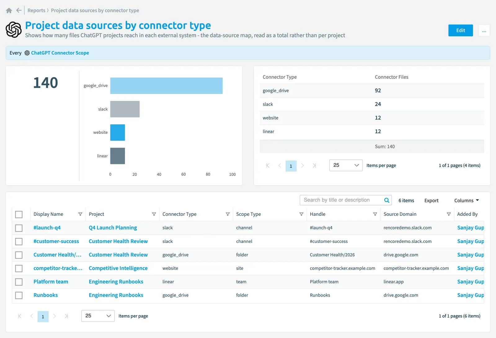Click the ChatGPT logo beside report title
496x338 pixels.
point(14,30)
